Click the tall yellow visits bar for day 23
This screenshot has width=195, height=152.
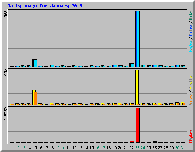pos(137,87)
